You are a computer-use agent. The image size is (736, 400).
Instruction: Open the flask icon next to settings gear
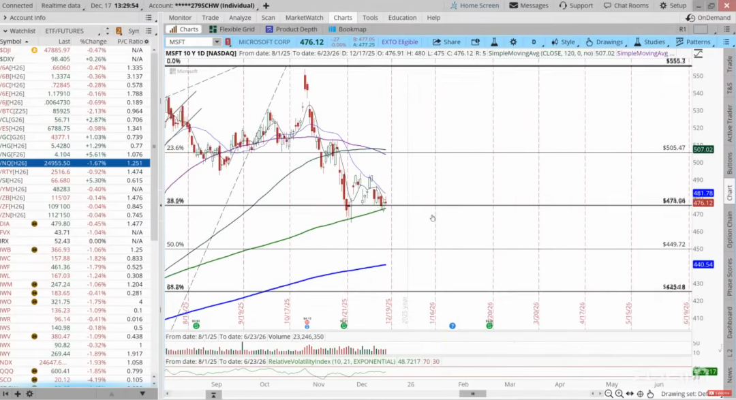494,42
